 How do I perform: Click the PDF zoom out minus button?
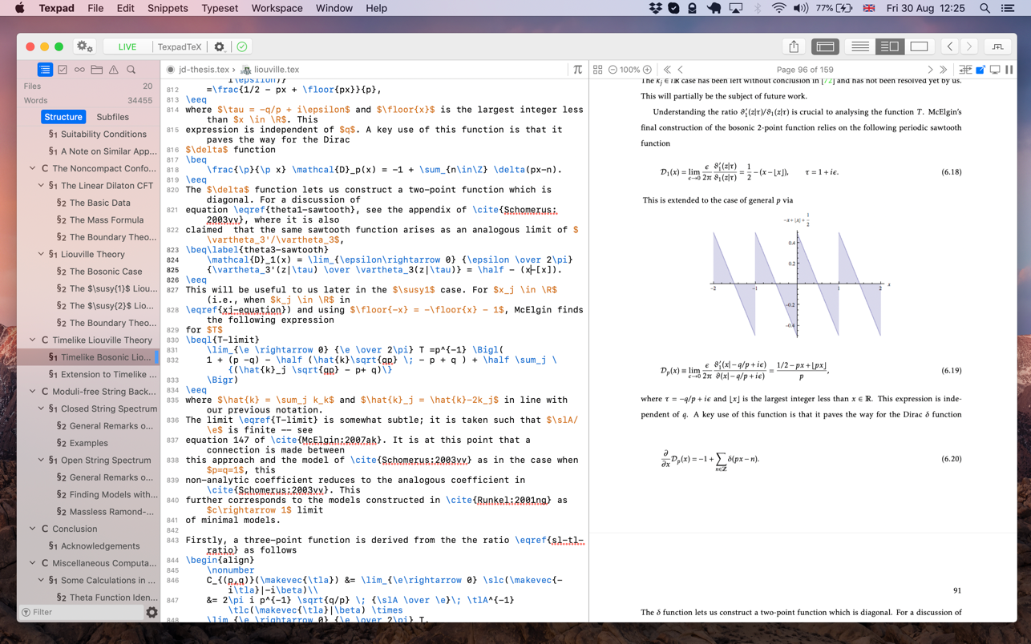[613, 70]
